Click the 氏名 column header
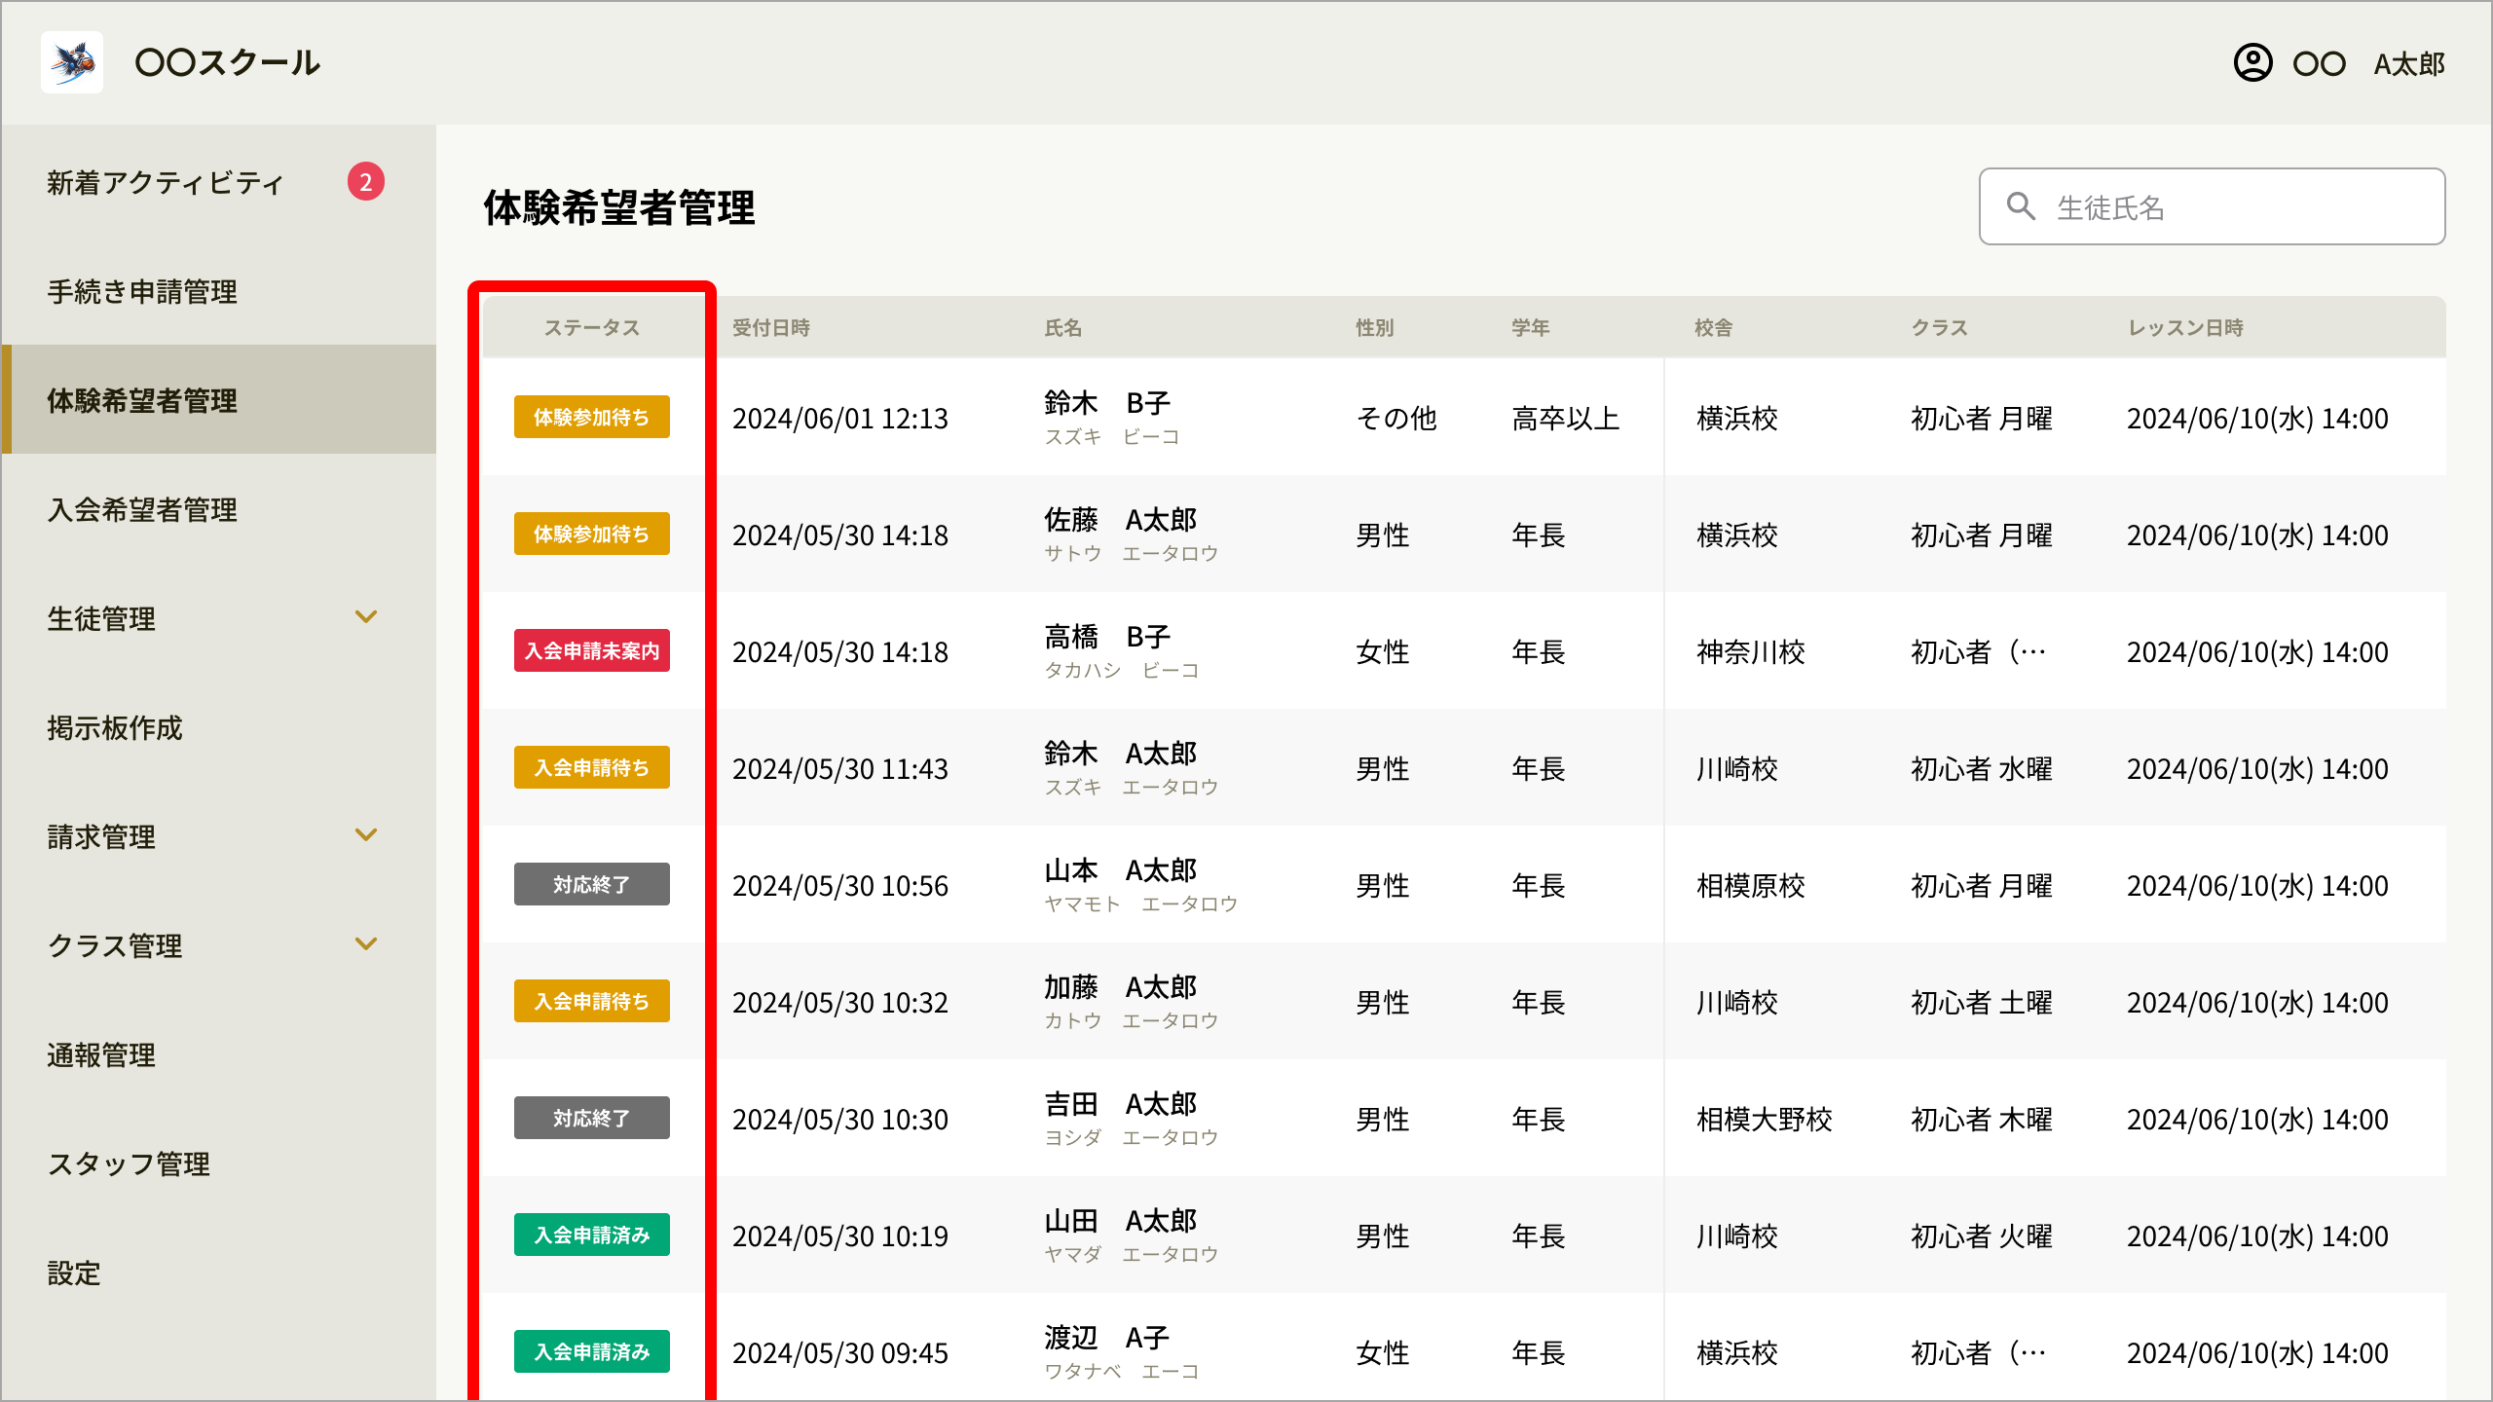 coord(1063,327)
